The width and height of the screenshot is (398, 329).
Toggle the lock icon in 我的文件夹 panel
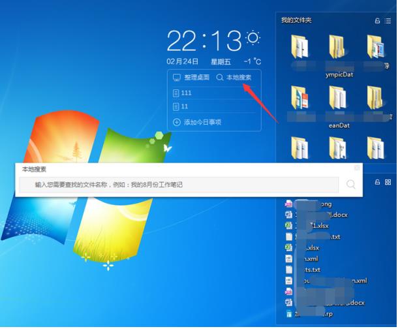377,21
